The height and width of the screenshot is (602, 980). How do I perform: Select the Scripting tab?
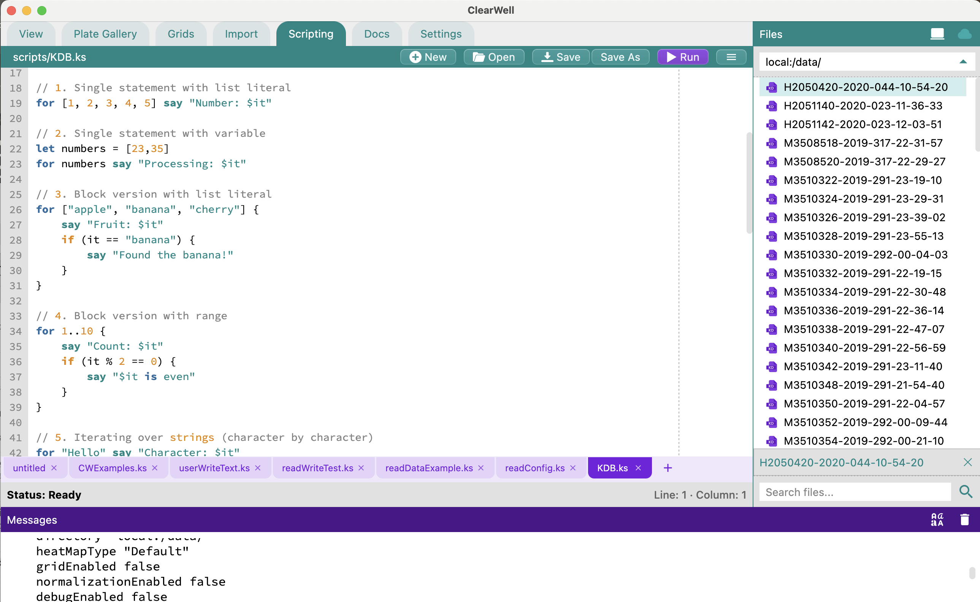click(x=311, y=34)
